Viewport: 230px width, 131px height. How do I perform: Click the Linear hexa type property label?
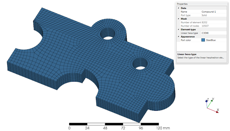[189, 33]
